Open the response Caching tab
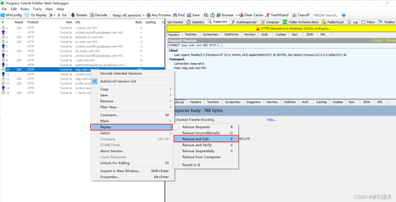This screenshot has width=396, height=202. click(x=321, y=102)
